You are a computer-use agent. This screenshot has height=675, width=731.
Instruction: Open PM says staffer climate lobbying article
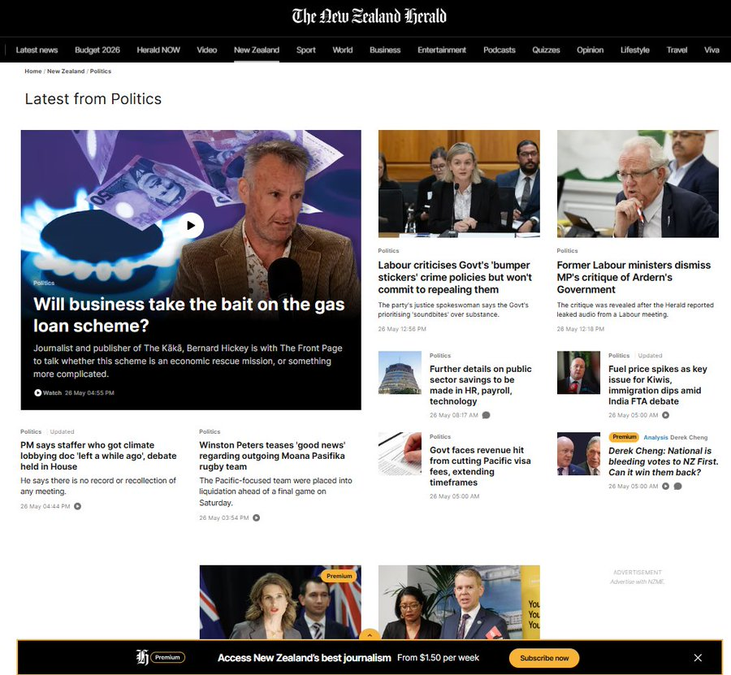(x=98, y=456)
